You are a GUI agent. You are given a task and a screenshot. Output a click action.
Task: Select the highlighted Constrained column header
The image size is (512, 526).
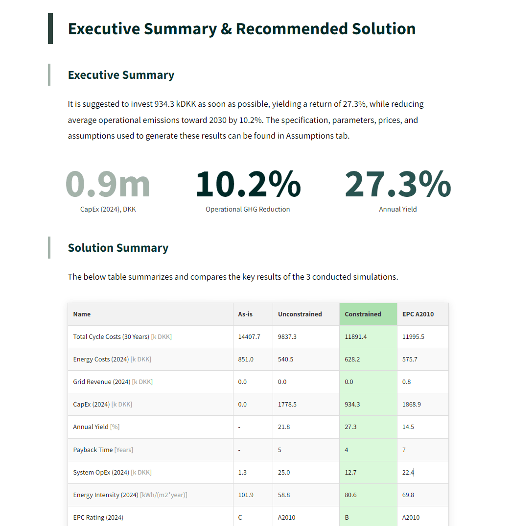363,314
